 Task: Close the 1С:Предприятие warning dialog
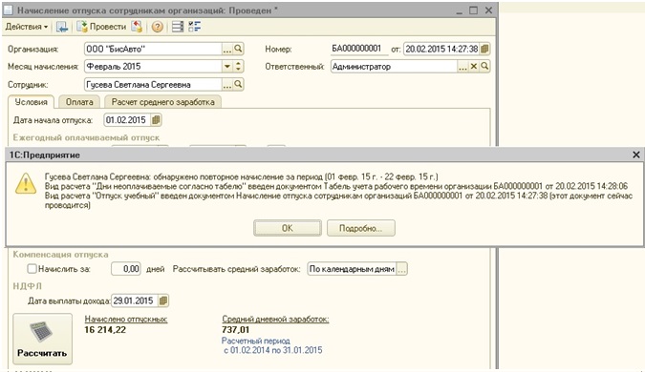pyautogui.click(x=636, y=155)
